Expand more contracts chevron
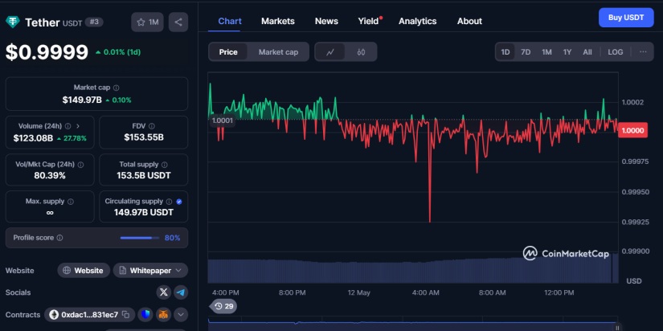 click(181, 314)
